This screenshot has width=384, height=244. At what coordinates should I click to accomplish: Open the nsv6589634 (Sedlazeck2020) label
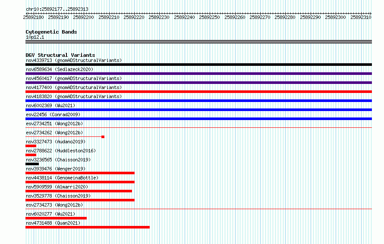(60, 69)
